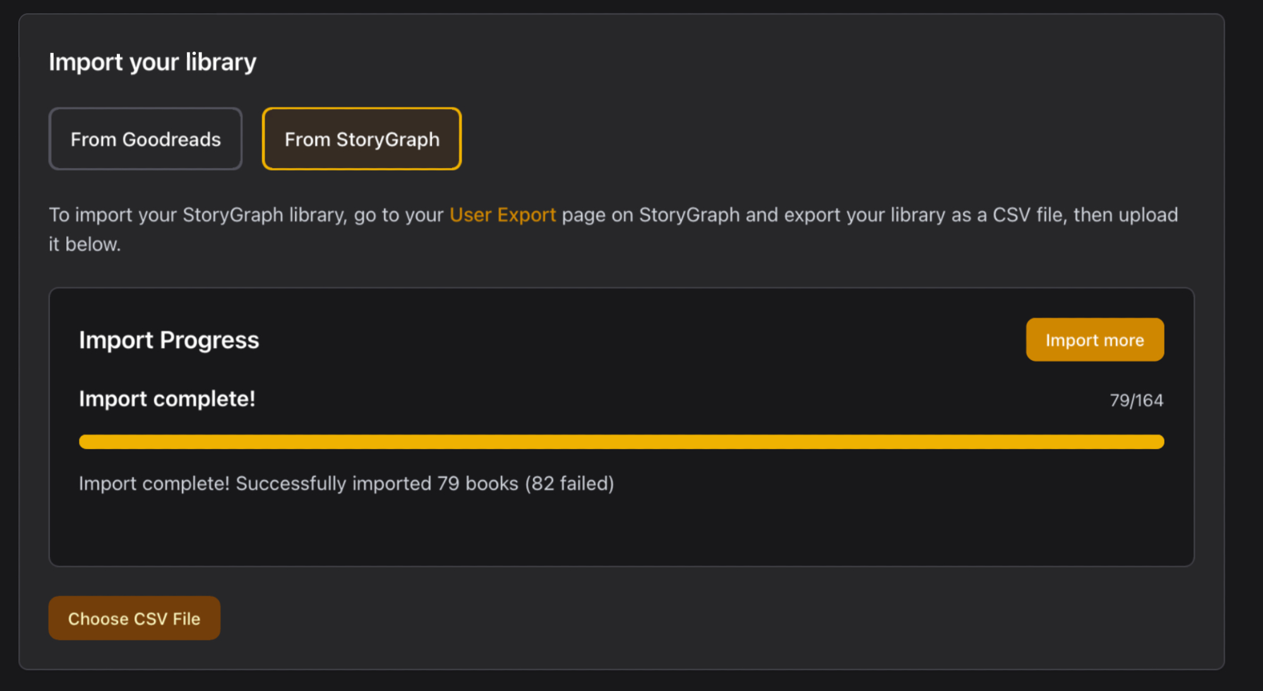The height and width of the screenshot is (691, 1263).
Task: Click the Import Progress heading
Action: point(169,340)
